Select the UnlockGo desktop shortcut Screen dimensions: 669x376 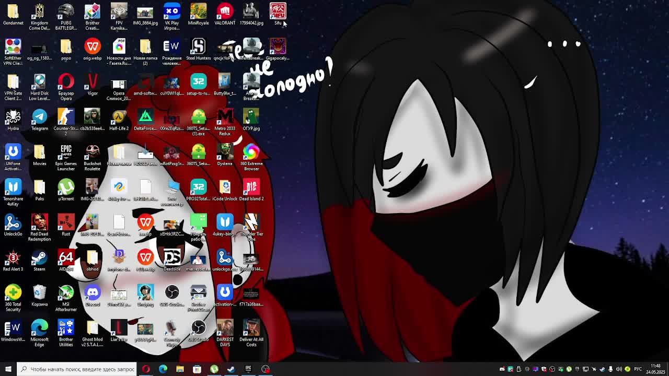pyautogui.click(x=13, y=226)
